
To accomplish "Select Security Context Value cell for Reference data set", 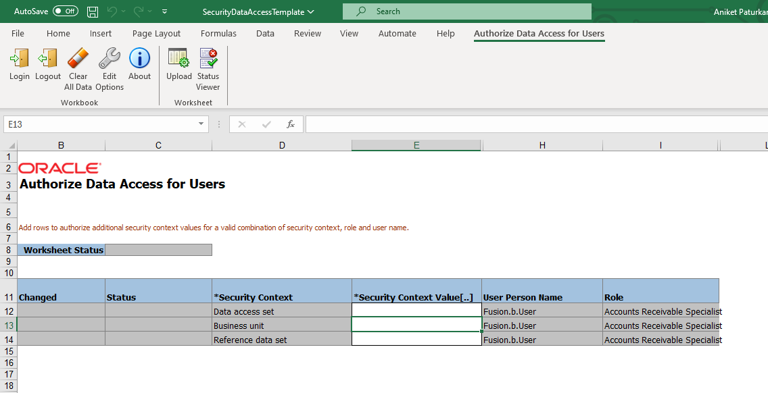I will coord(416,339).
